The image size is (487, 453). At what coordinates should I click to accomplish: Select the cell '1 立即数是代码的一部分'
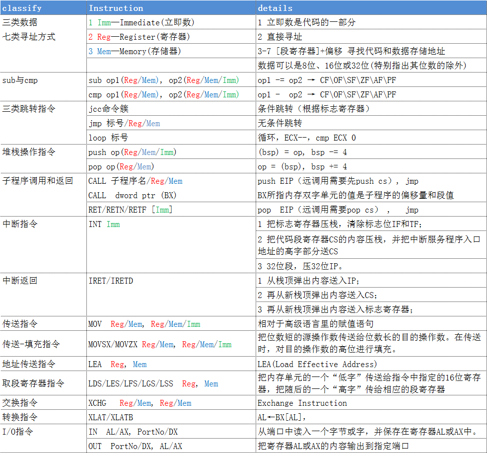click(x=371, y=22)
